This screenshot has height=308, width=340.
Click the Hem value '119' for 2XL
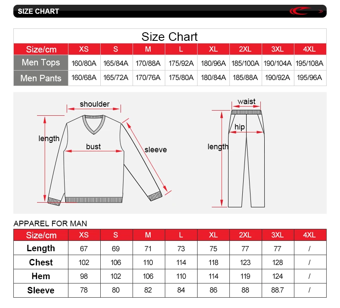coord(245,276)
